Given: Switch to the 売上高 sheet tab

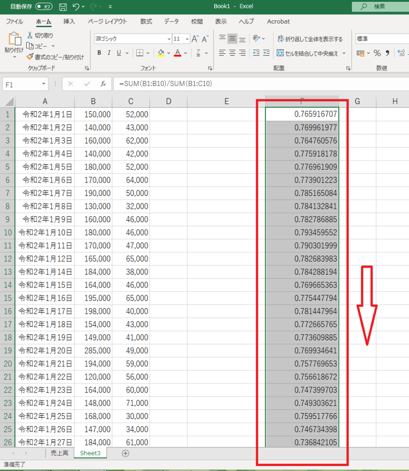Looking at the screenshot, I should [x=59, y=453].
